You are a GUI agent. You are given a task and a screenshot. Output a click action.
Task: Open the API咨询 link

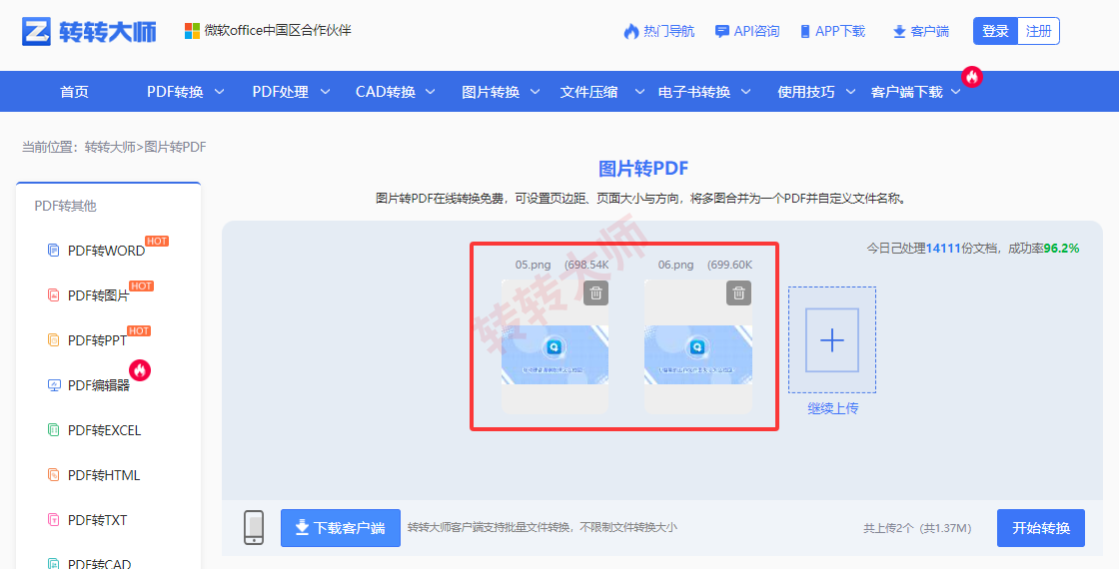click(756, 31)
